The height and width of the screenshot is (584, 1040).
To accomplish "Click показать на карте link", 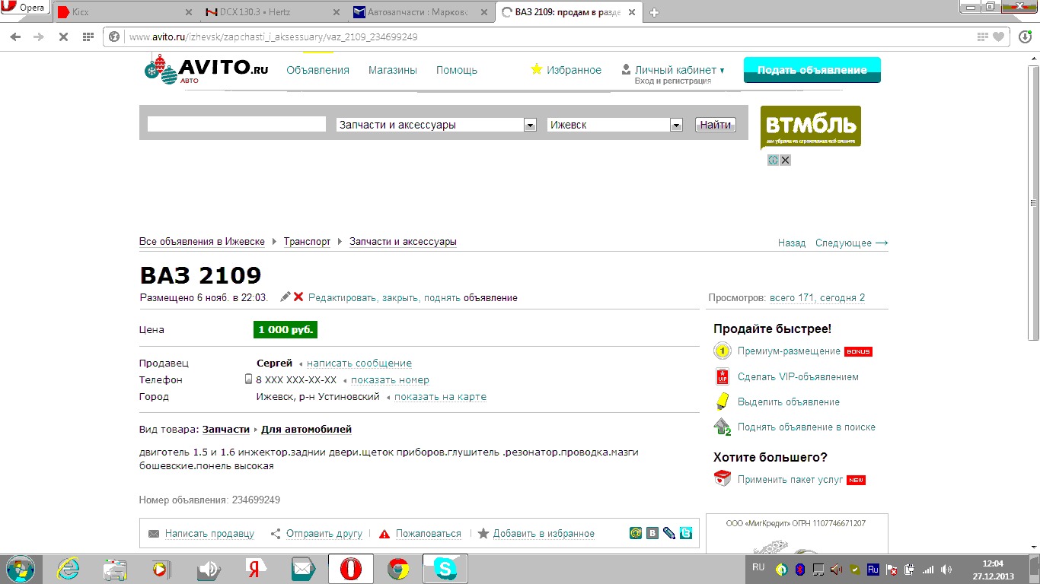I will 440,397.
